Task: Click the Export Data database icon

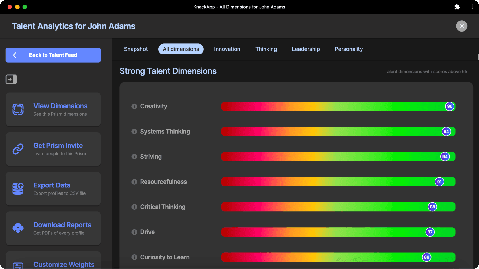Action: coord(18,189)
